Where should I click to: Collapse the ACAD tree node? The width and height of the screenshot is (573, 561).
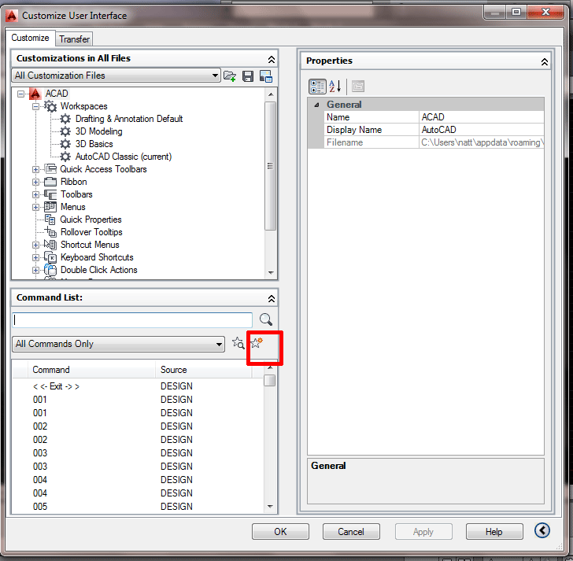point(20,94)
